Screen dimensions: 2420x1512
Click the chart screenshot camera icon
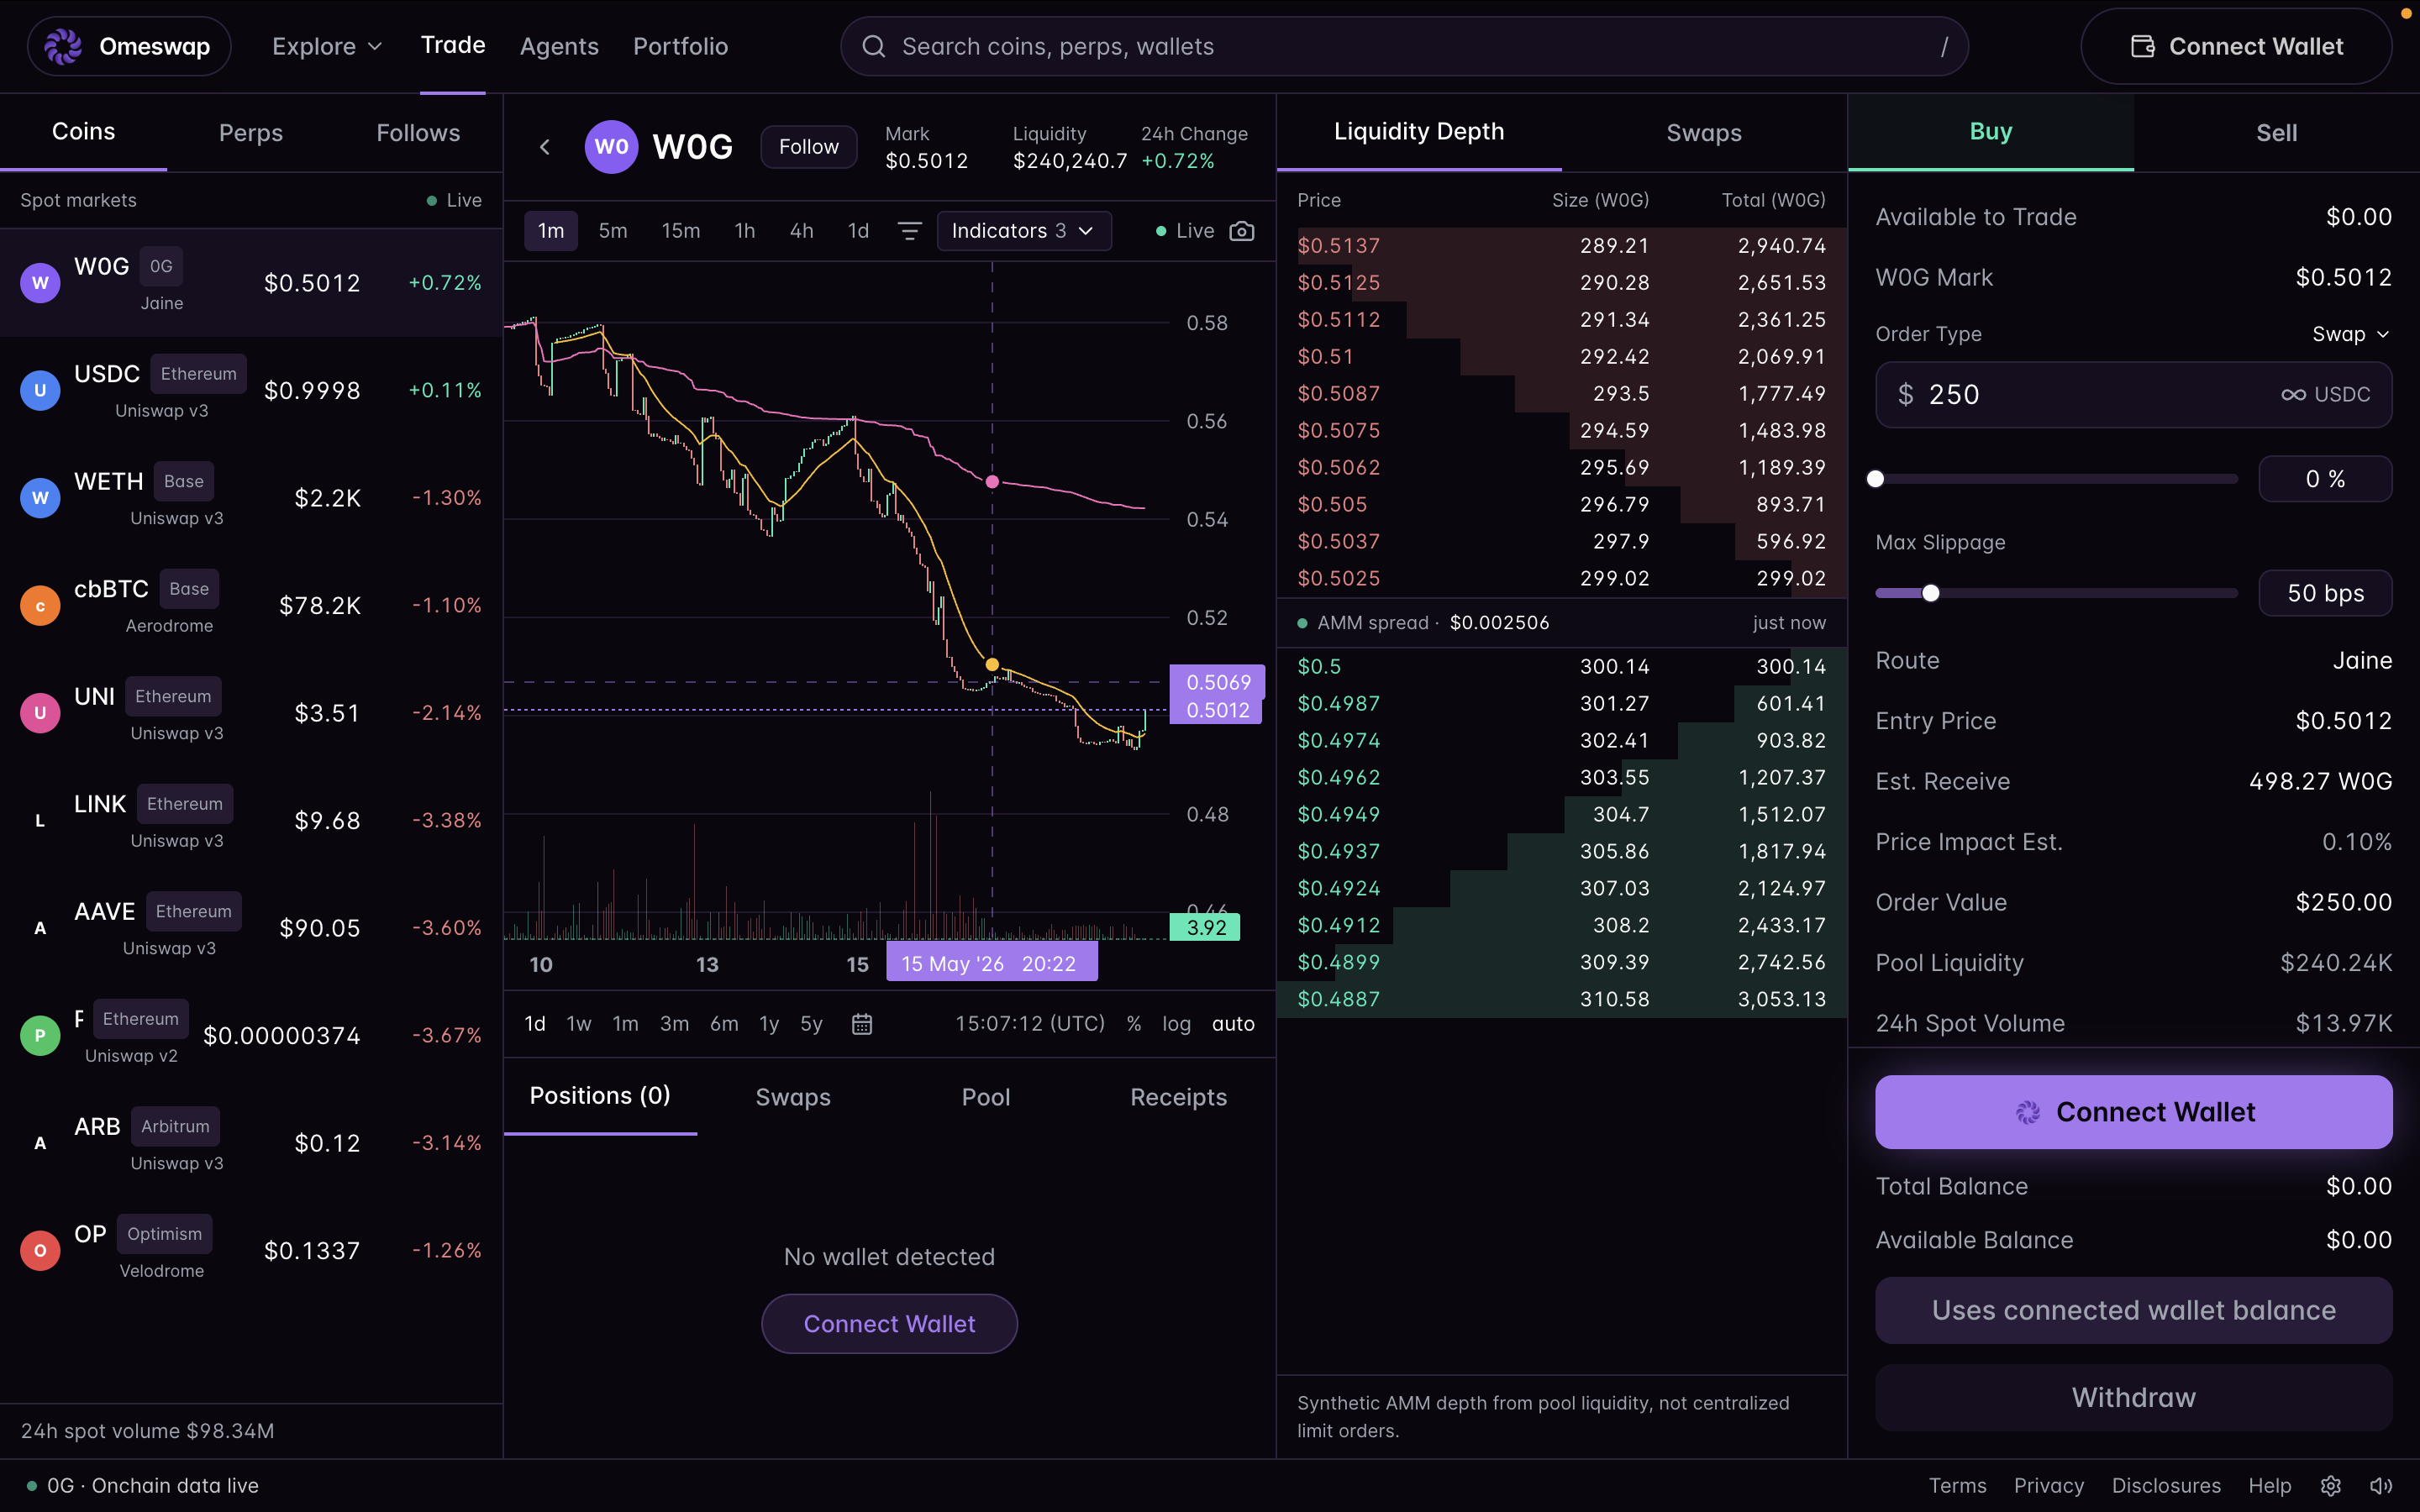click(x=1241, y=231)
